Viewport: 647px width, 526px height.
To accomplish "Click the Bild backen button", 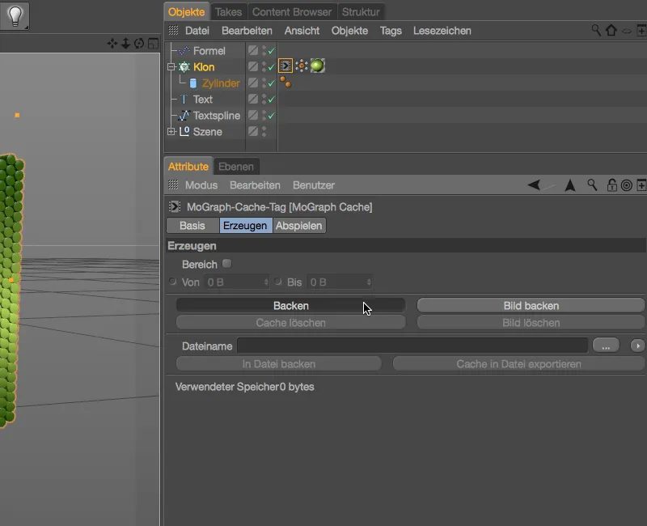I will [531, 306].
